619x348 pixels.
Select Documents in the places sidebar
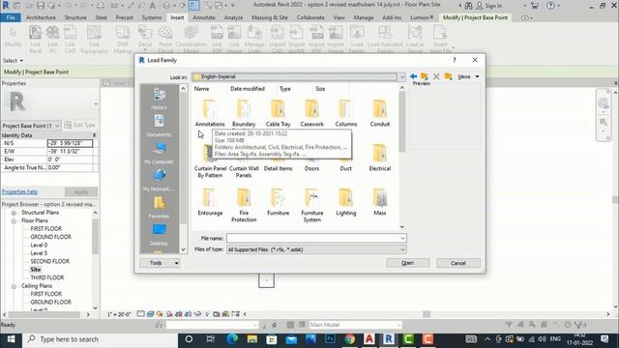(x=159, y=126)
